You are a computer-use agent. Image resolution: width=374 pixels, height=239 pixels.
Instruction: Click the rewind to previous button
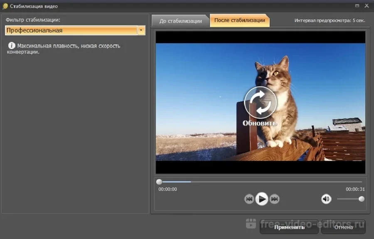coord(249,199)
